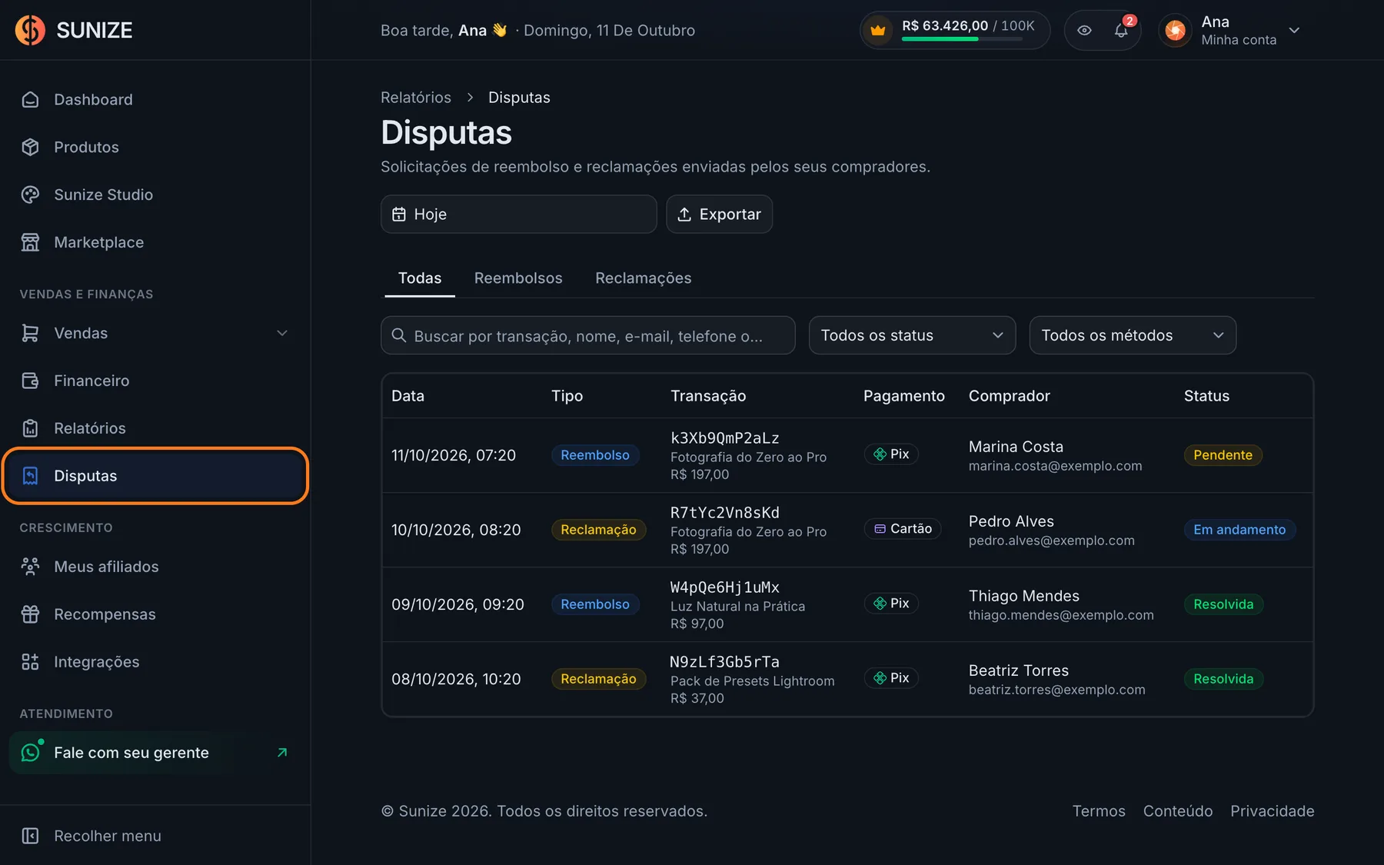Select the Todas tab

click(420, 278)
